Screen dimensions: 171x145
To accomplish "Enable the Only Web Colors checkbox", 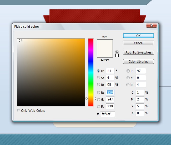I will (x=19, y=110).
